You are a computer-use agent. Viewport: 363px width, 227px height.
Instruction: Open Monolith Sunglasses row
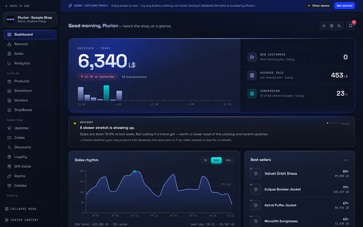coord(299,221)
